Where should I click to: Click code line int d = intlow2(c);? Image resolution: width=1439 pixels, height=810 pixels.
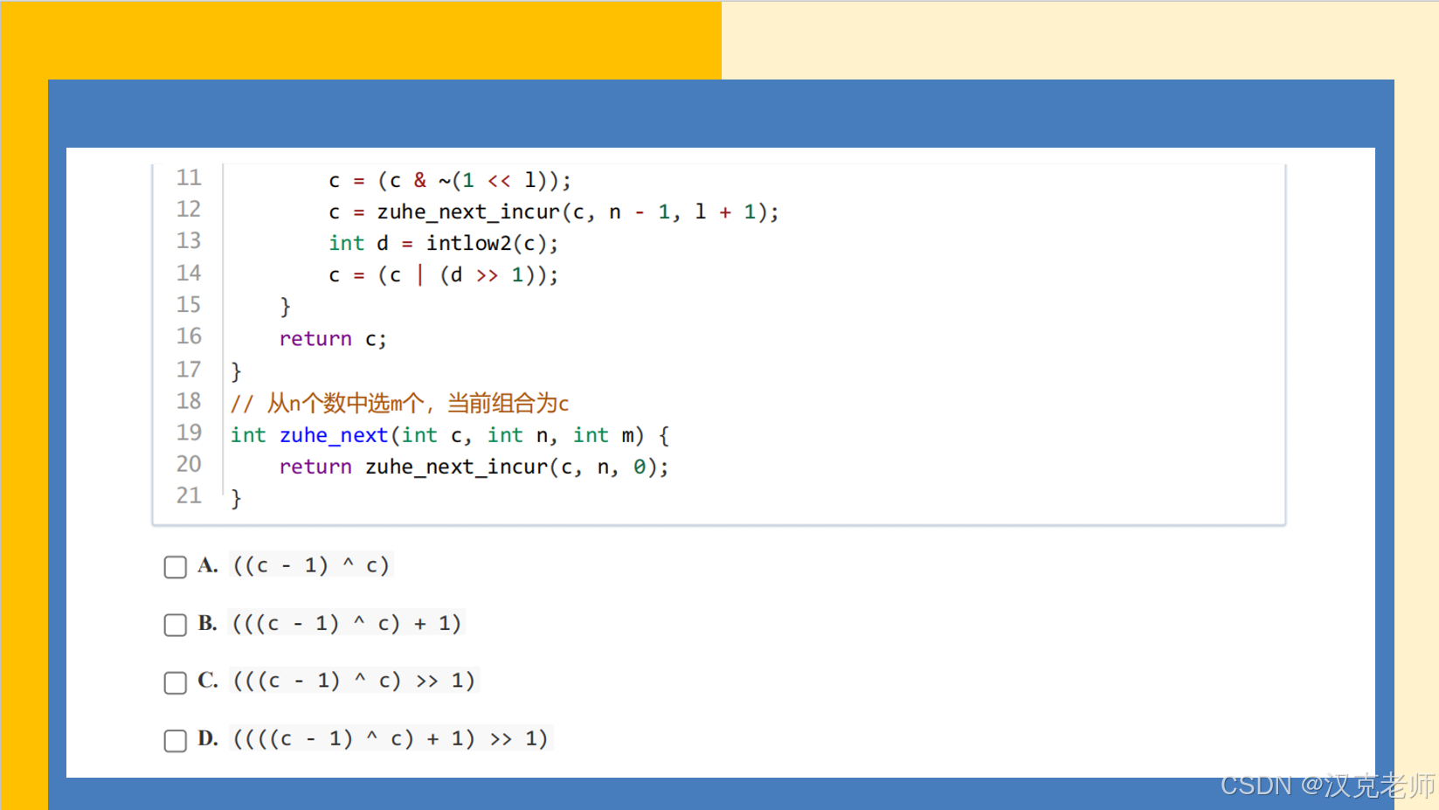pos(443,244)
